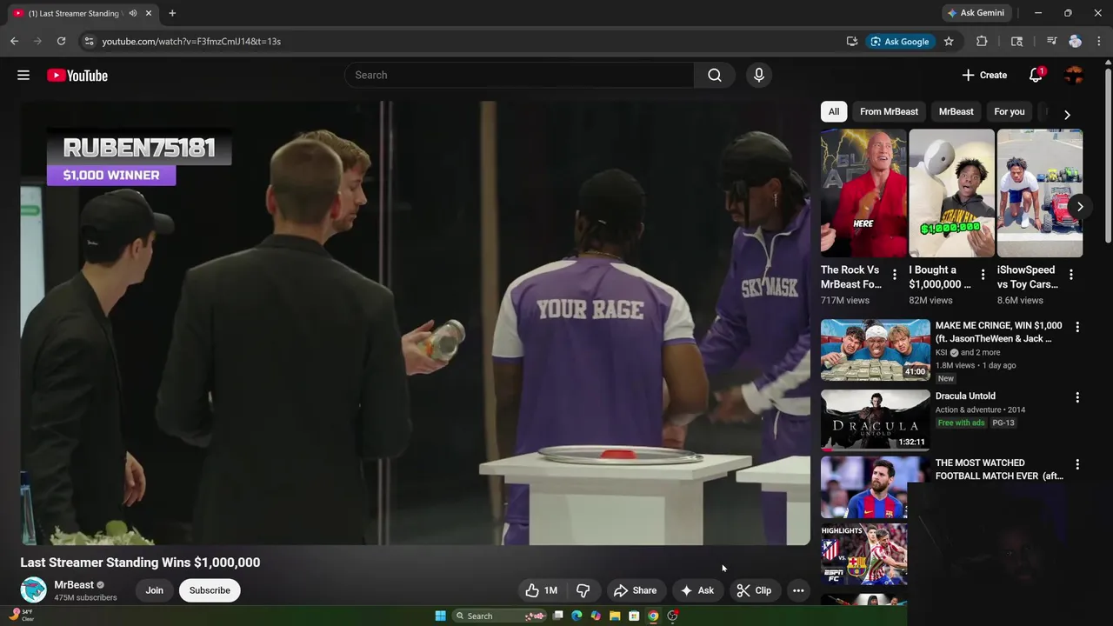
Task: Open options for Dracula Untold
Action: click(x=1077, y=397)
